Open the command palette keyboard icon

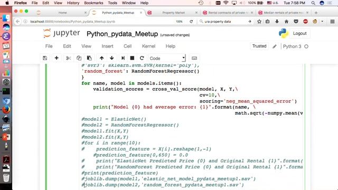[x=194, y=58]
